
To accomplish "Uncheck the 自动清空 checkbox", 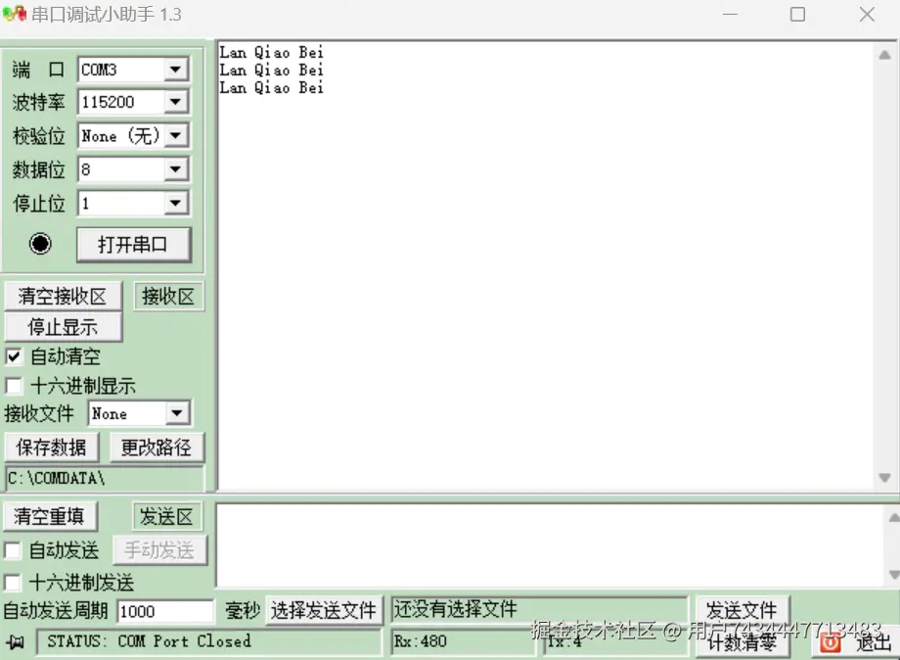I will (x=14, y=356).
